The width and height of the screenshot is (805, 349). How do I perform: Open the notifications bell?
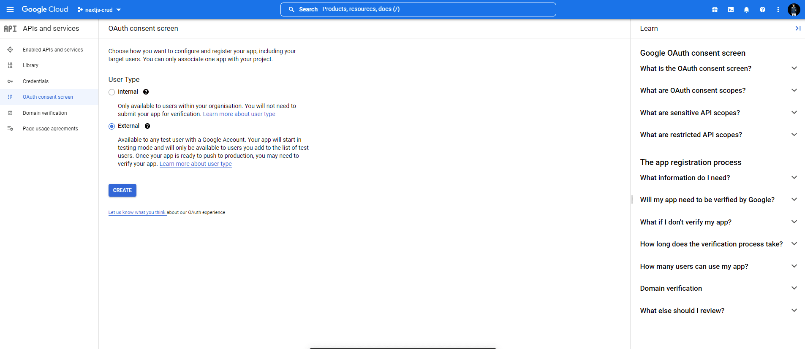pos(746,9)
